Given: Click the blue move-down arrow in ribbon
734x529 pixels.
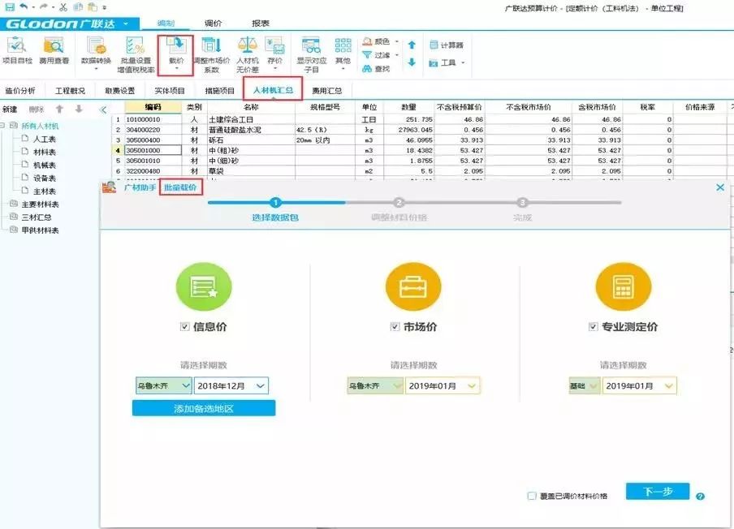Looking at the screenshot, I should 412,62.
